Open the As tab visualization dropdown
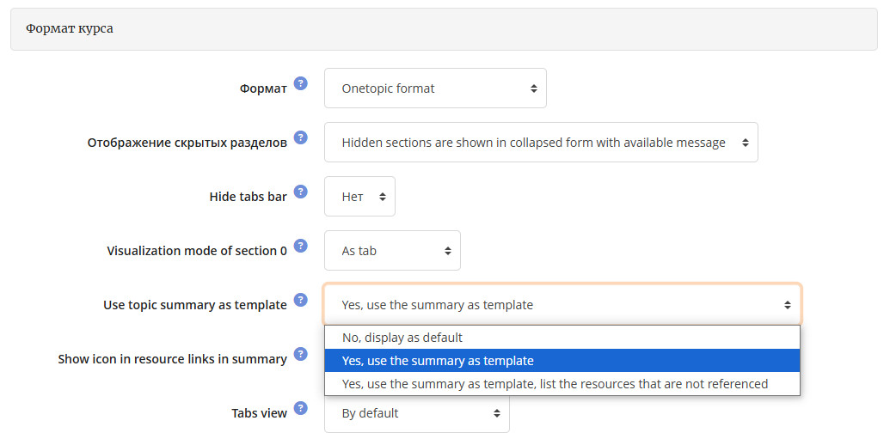 coord(392,251)
